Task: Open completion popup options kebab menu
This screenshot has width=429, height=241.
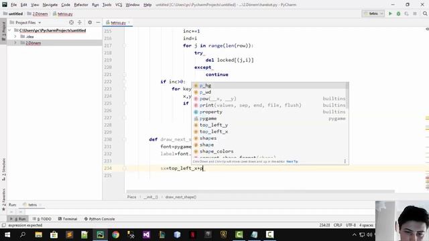Action: pyautogui.click(x=345, y=161)
